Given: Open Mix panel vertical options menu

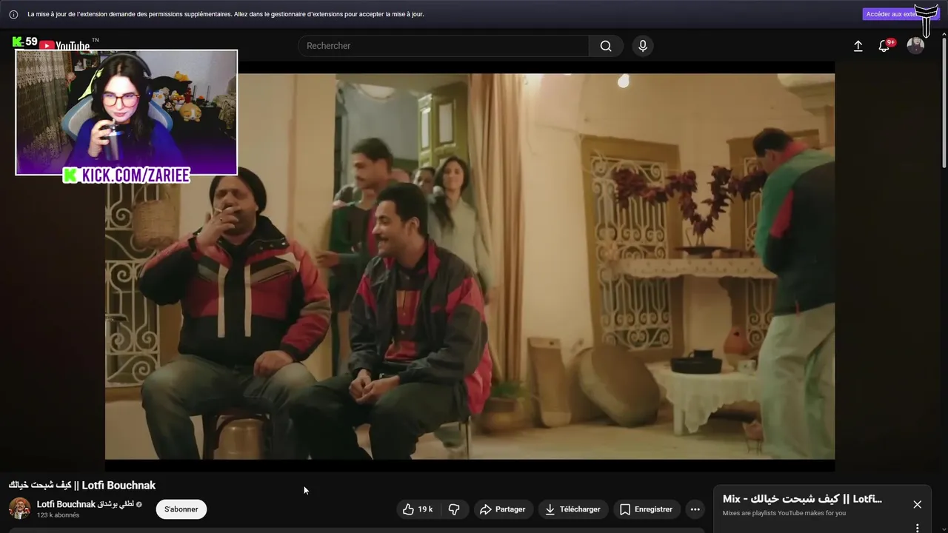Looking at the screenshot, I should [917, 528].
